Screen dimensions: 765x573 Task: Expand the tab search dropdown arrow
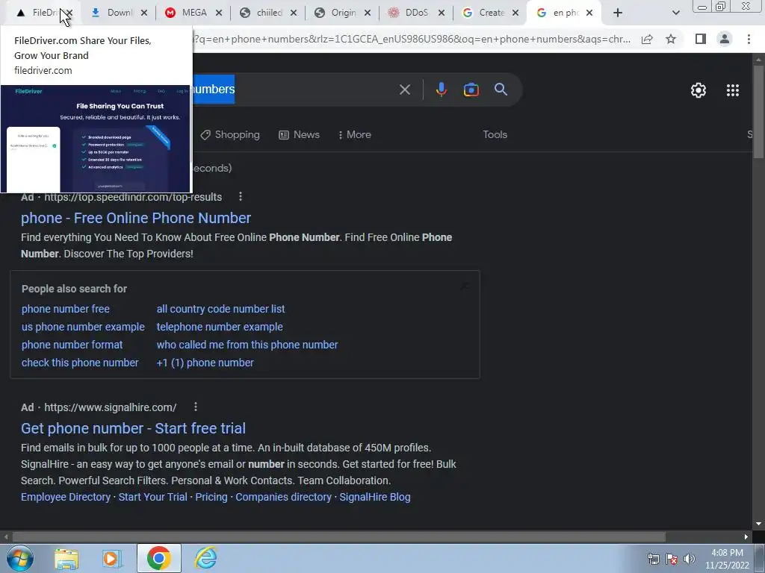[x=675, y=13]
